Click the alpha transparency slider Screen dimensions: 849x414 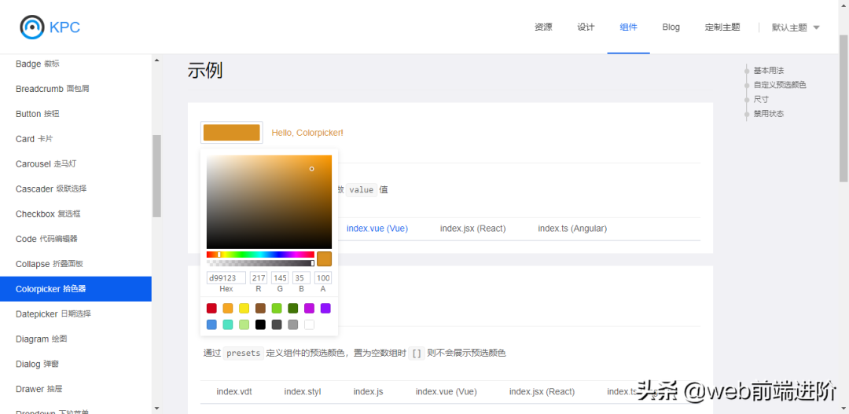(x=260, y=263)
